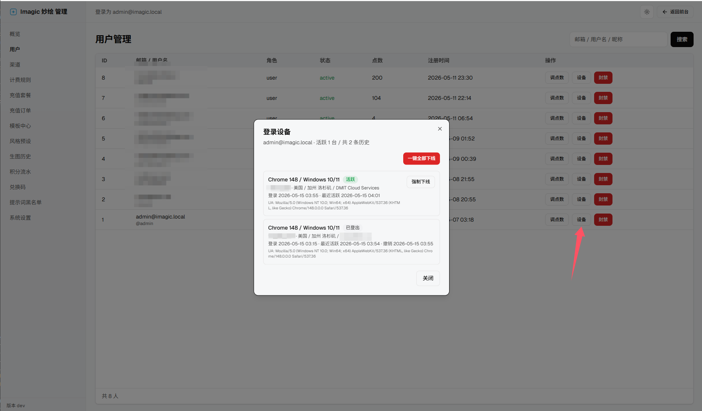Click 调点数 in the admin@imagic.local row
Screen dimensions: 702x411
557,220
